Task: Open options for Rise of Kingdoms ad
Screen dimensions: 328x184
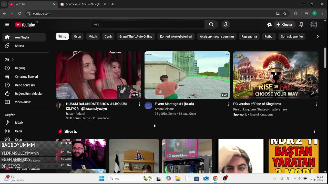Action: click(x=316, y=104)
